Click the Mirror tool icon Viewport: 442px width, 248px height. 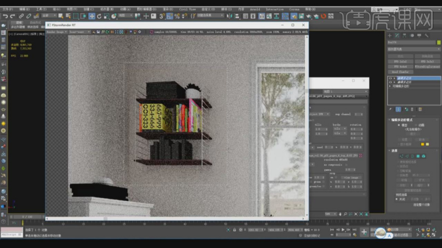click(x=230, y=16)
